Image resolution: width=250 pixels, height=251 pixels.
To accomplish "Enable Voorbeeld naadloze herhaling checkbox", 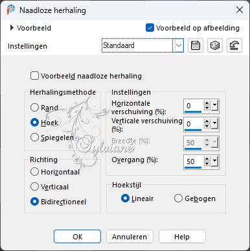I will point(34,76).
